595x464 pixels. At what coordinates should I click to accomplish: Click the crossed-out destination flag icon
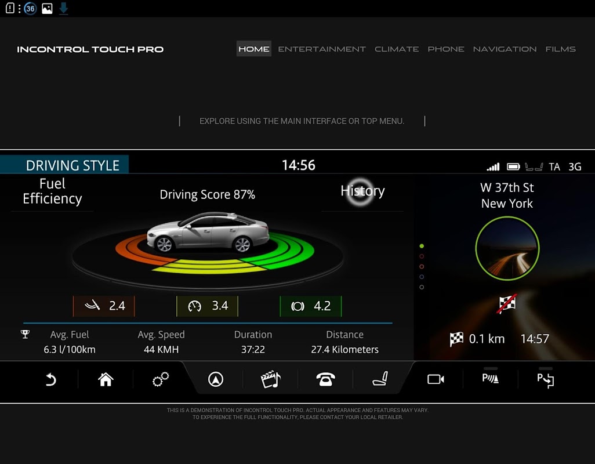pyautogui.click(x=507, y=303)
